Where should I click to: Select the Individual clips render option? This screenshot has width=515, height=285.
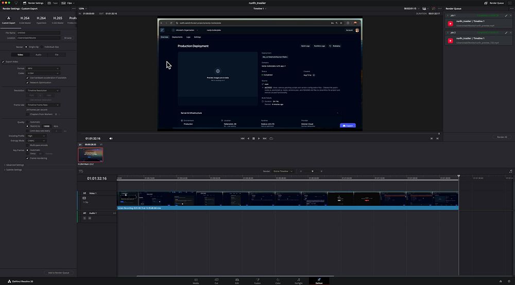[x=41, y=47]
